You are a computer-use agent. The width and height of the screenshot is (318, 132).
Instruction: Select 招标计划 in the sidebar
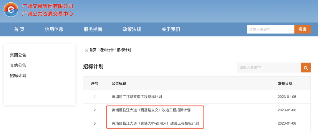click(x=18, y=76)
